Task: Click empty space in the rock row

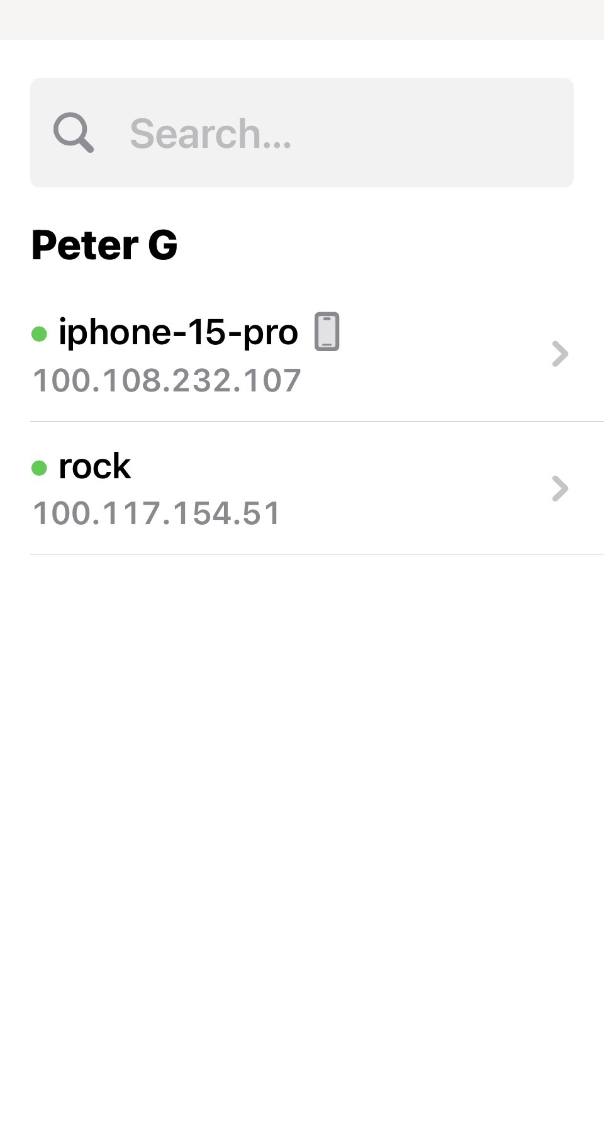Action: pos(377,488)
